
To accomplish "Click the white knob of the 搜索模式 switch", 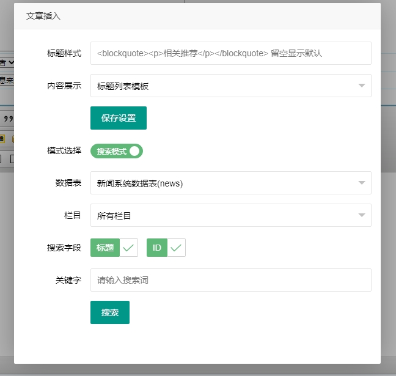I will pyautogui.click(x=135, y=151).
